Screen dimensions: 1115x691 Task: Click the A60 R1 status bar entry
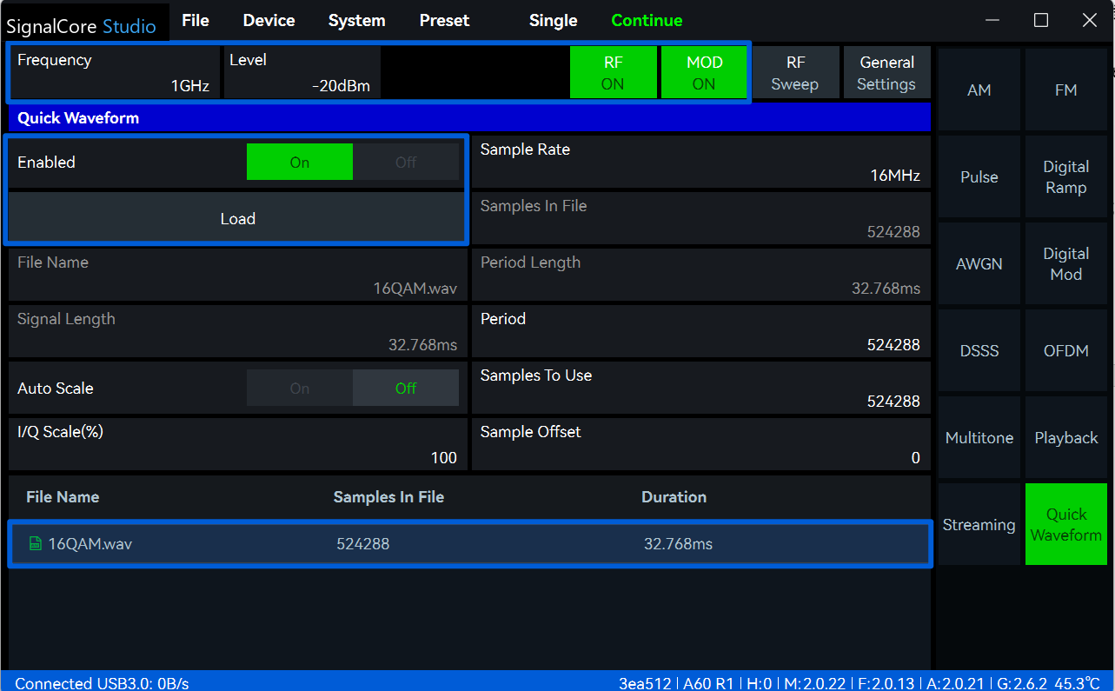click(x=709, y=683)
